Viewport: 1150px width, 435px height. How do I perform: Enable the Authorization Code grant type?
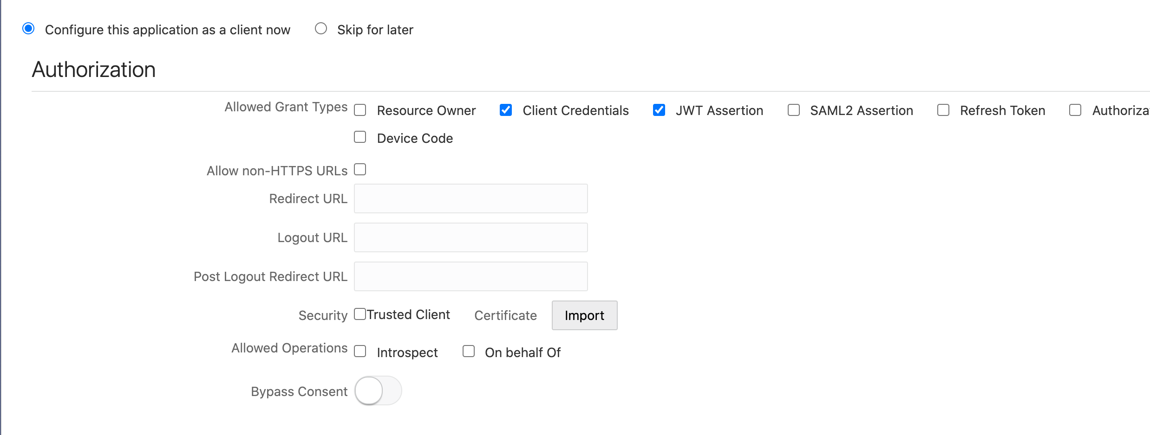coord(1075,109)
